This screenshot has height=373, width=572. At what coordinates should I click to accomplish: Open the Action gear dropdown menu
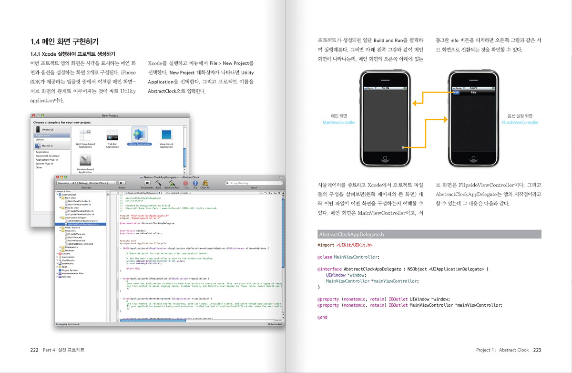122,183
